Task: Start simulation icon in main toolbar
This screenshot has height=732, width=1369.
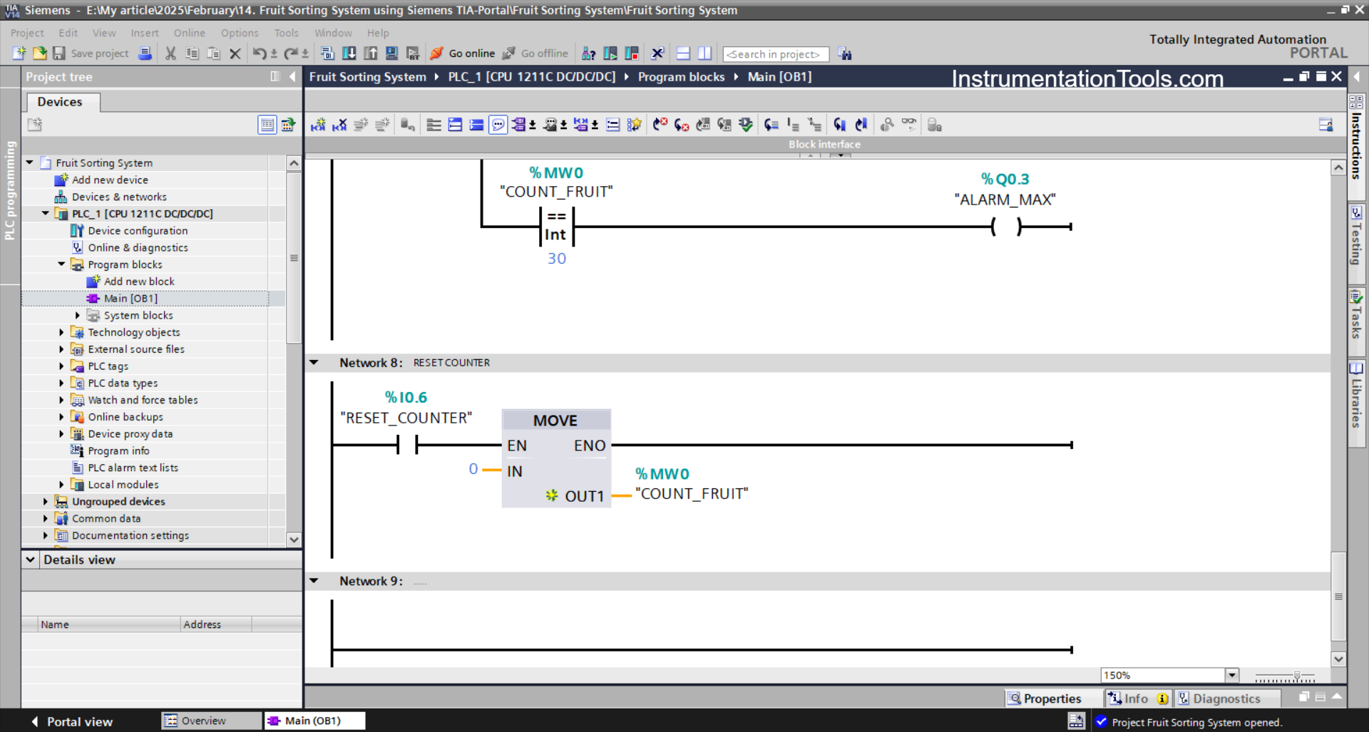Action: 391,53
